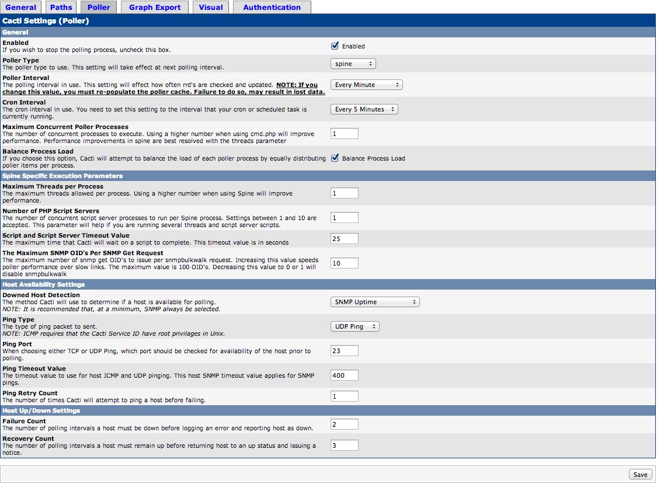Click the 'Recovery Count' setting title
Screen dimensions: 657x484
click(28, 438)
